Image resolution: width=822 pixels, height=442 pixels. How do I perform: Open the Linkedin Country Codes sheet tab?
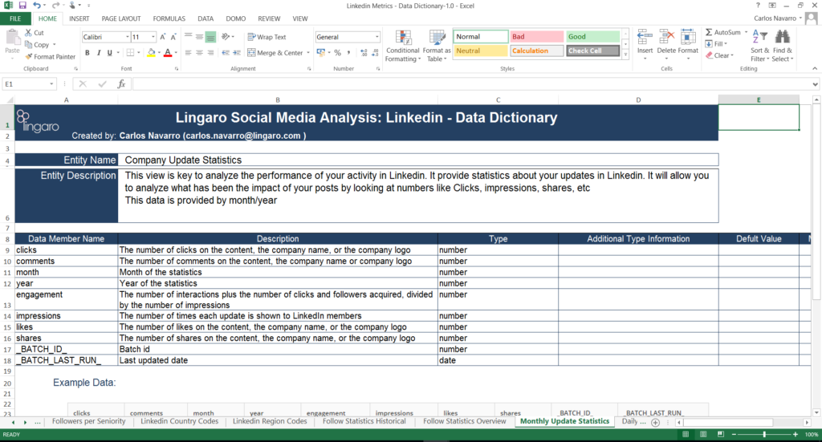click(x=179, y=421)
